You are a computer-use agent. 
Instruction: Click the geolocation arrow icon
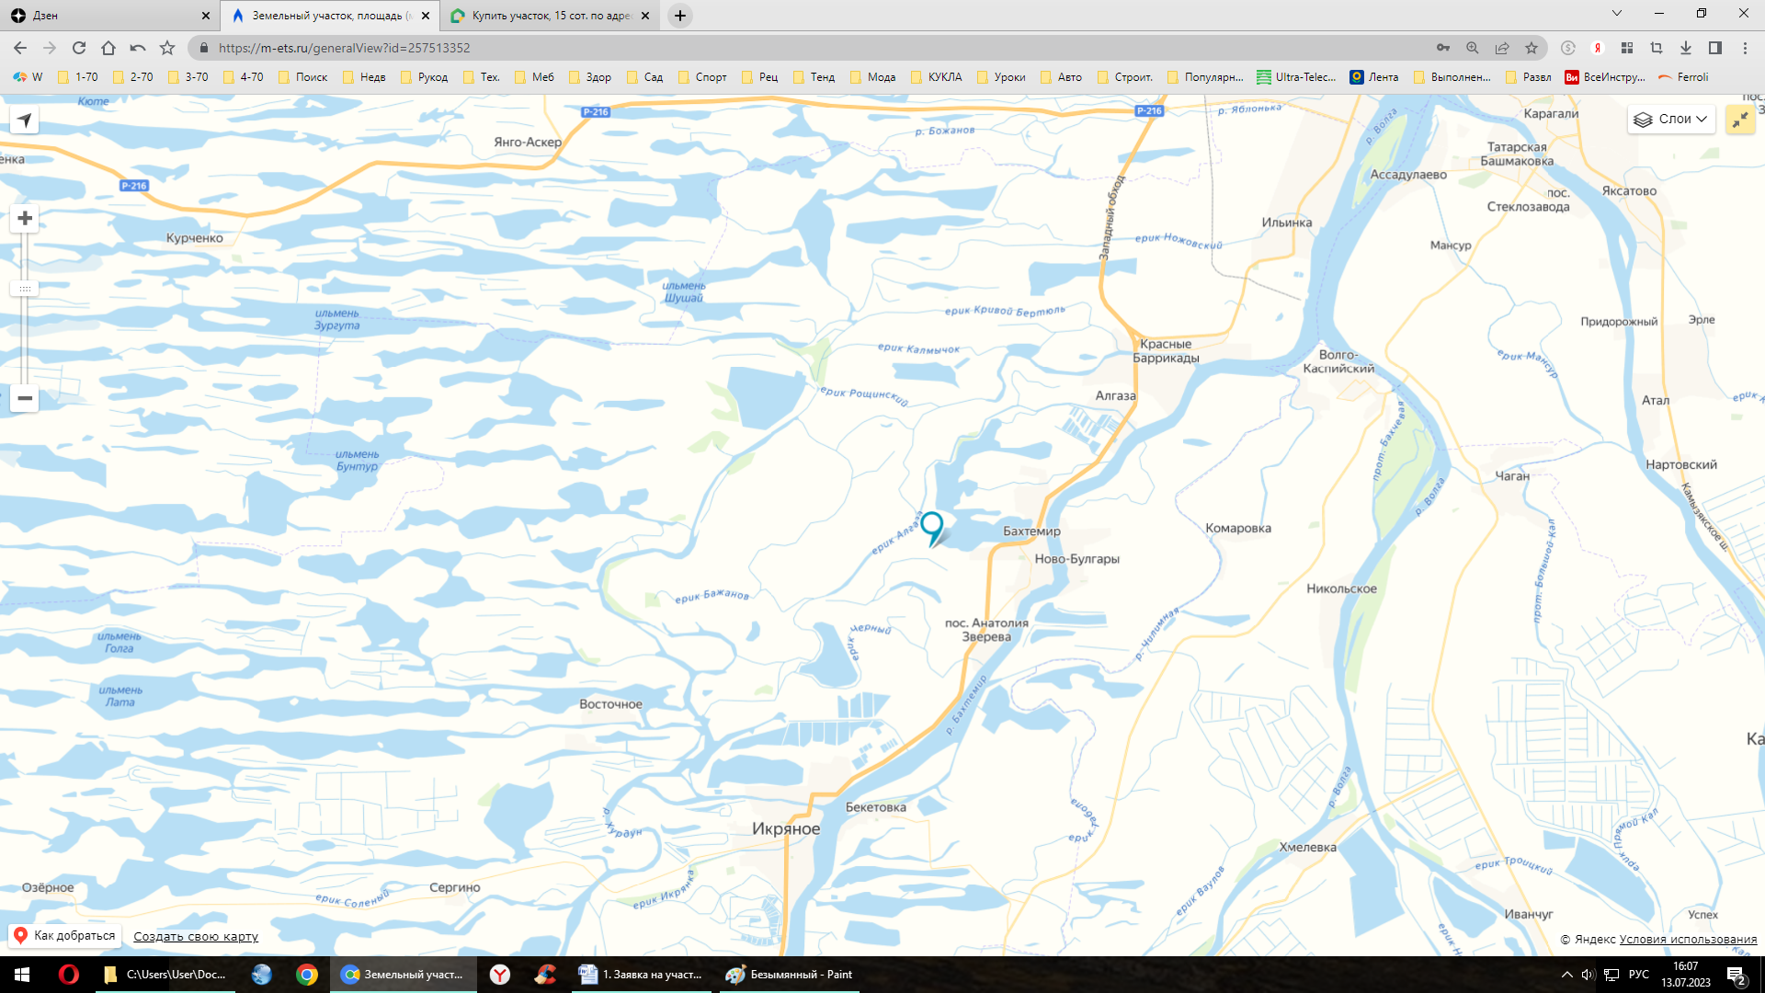tap(24, 119)
